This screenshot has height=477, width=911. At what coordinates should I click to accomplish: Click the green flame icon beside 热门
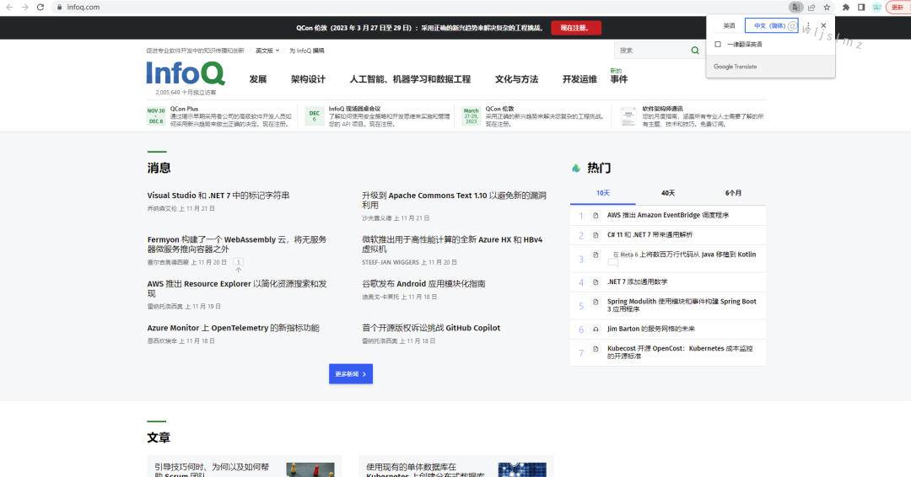(x=576, y=169)
